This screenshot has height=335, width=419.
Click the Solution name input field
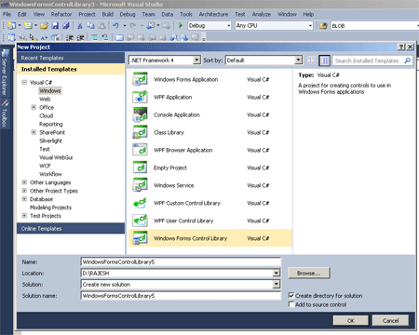(181, 296)
